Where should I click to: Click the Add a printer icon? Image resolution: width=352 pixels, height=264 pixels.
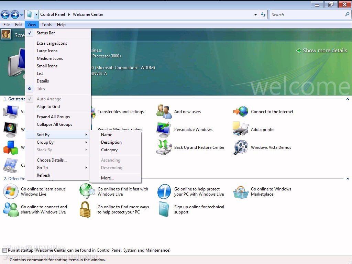click(x=241, y=129)
